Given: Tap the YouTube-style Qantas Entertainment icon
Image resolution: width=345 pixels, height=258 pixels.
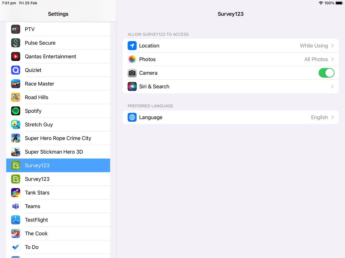Looking at the screenshot, I should (16, 56).
